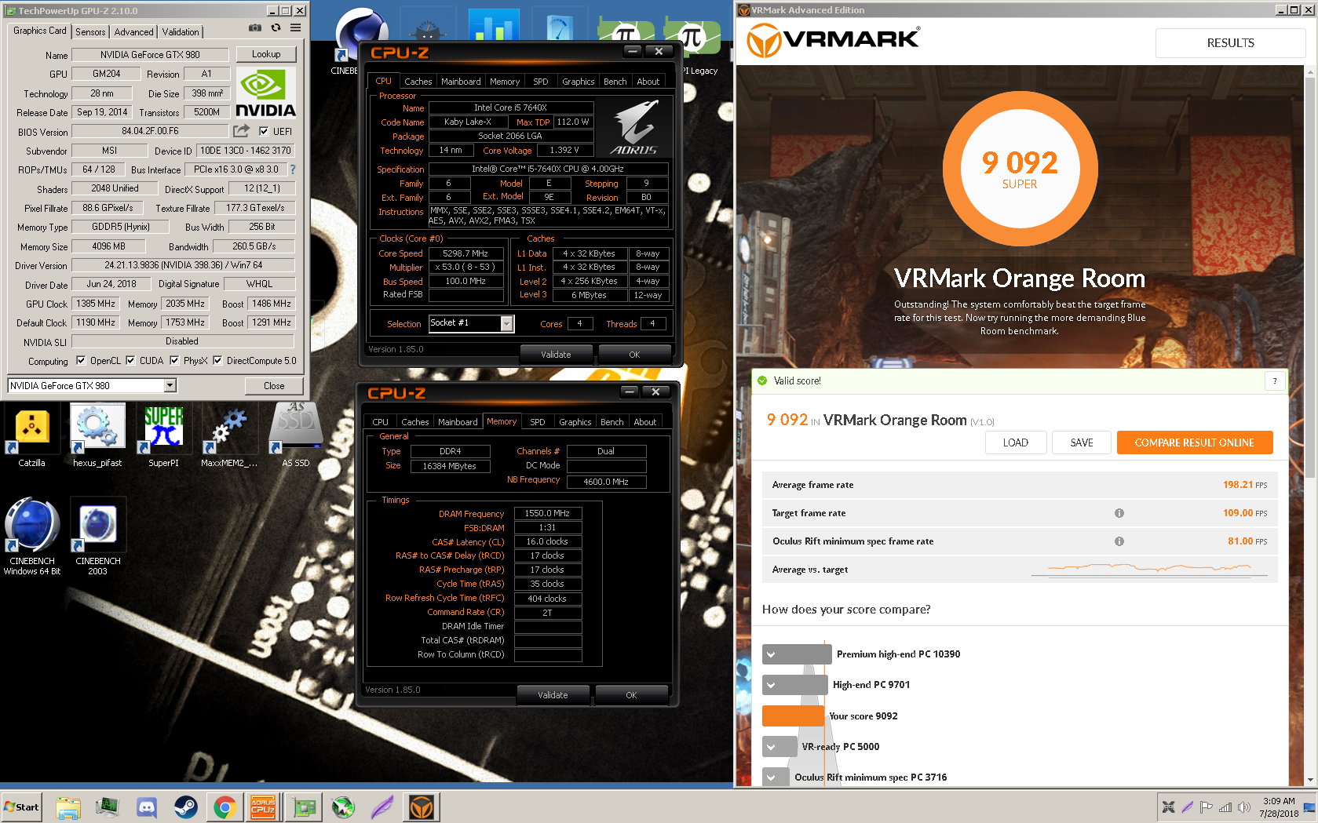Click the Valid score help question button
The height and width of the screenshot is (823, 1318).
click(1275, 381)
